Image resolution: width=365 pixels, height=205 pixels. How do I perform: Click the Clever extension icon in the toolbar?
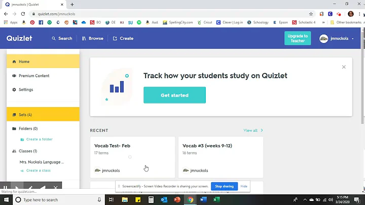[x=330, y=14]
